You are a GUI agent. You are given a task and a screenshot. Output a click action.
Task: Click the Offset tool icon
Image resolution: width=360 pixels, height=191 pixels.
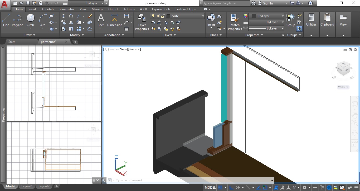(x=90, y=29)
